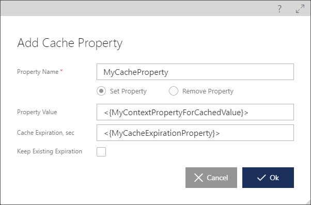Click the checkmark icon inside Ok
This screenshot has height=205, width=311.
coord(261,178)
